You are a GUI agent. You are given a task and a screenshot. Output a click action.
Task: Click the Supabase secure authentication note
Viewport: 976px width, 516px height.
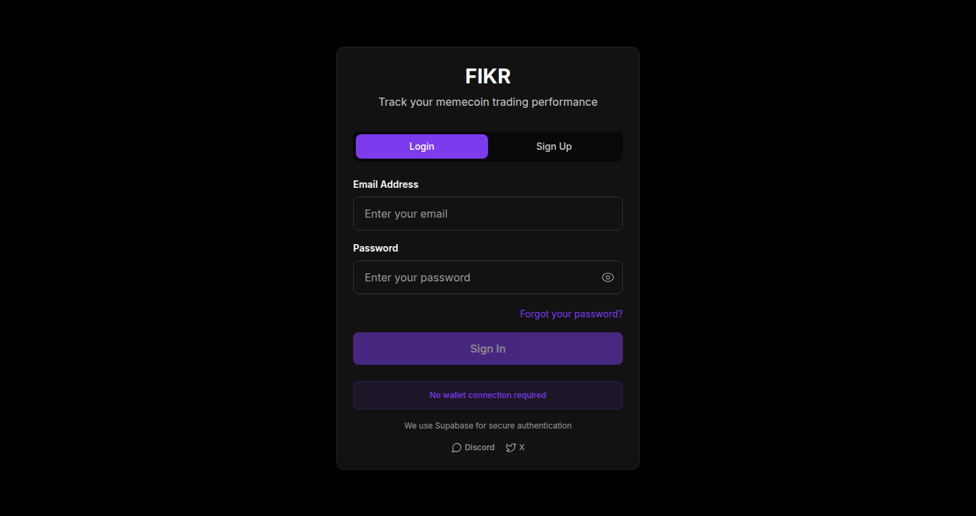pos(488,426)
